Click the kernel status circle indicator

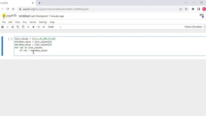pyautogui.click(x=205, y=27)
